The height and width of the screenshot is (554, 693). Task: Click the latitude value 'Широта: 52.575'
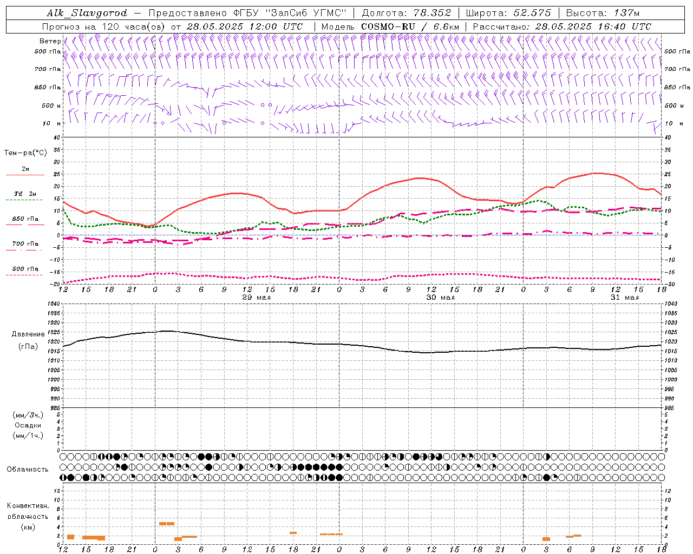pos(508,13)
